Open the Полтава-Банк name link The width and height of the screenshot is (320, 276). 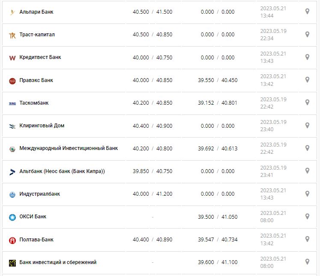tap(36, 240)
